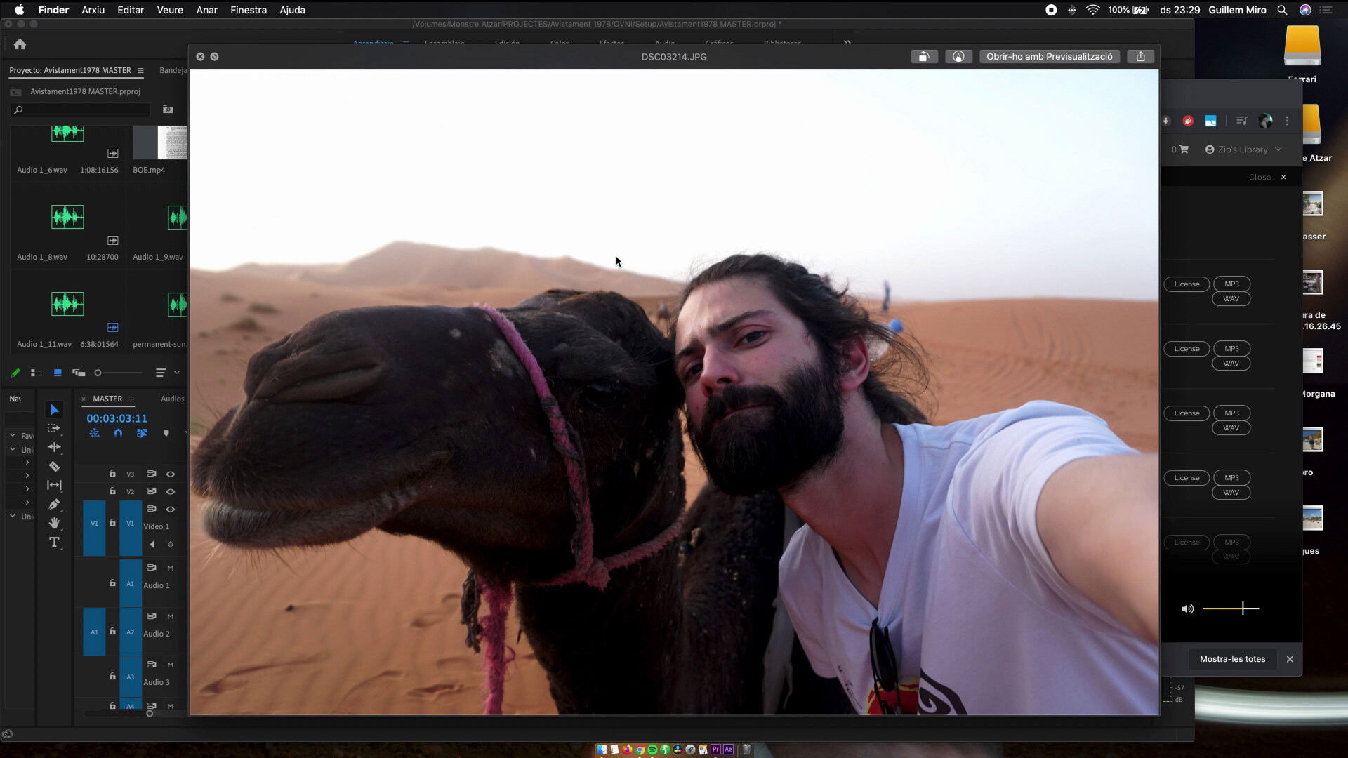Switch to the Audios timeline tab
This screenshot has height=758, width=1348.
pyautogui.click(x=172, y=399)
